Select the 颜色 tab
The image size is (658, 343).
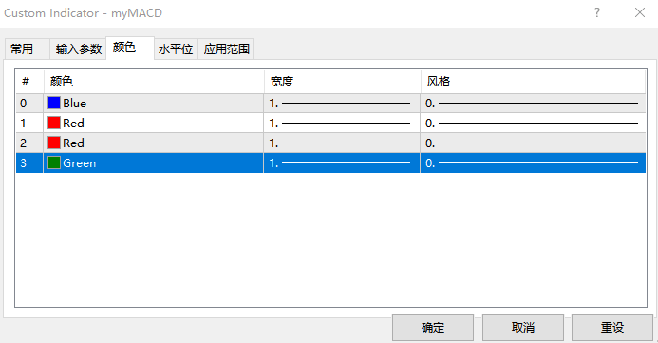point(130,48)
